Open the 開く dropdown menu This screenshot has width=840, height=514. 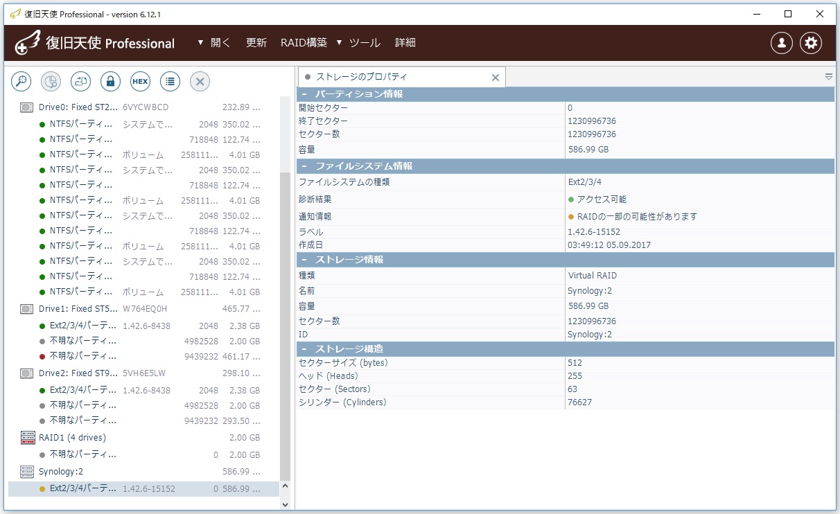(214, 42)
